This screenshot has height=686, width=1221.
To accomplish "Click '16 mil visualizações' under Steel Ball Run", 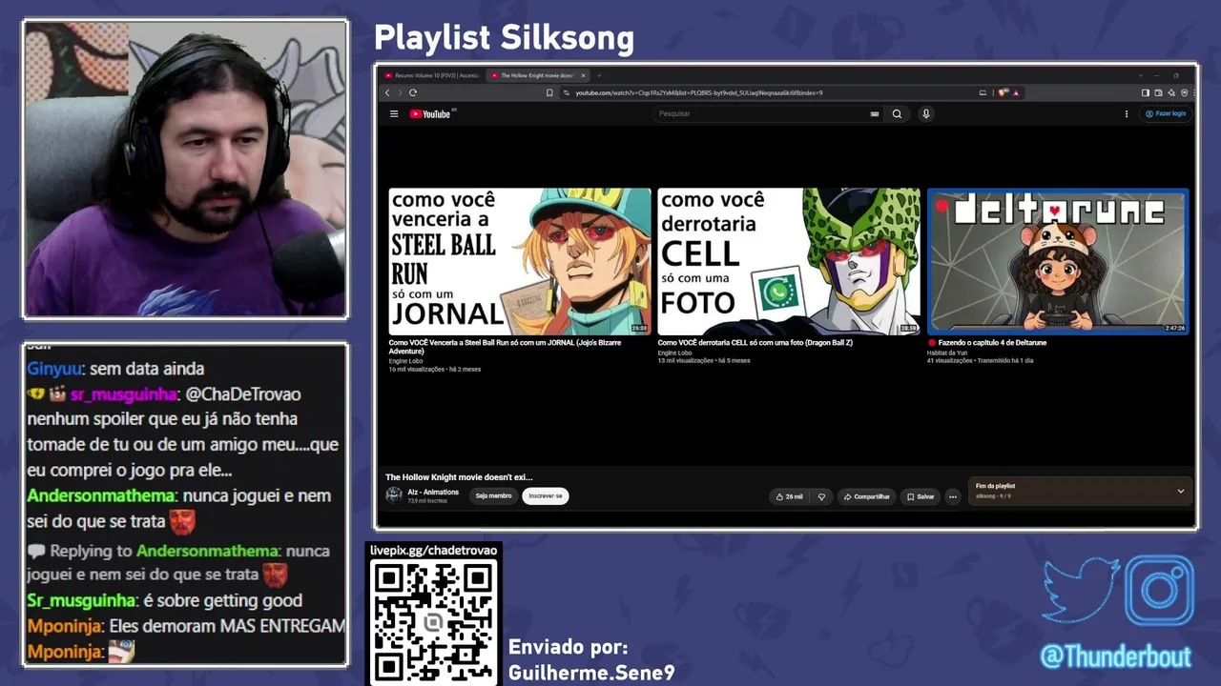I will (417, 370).
